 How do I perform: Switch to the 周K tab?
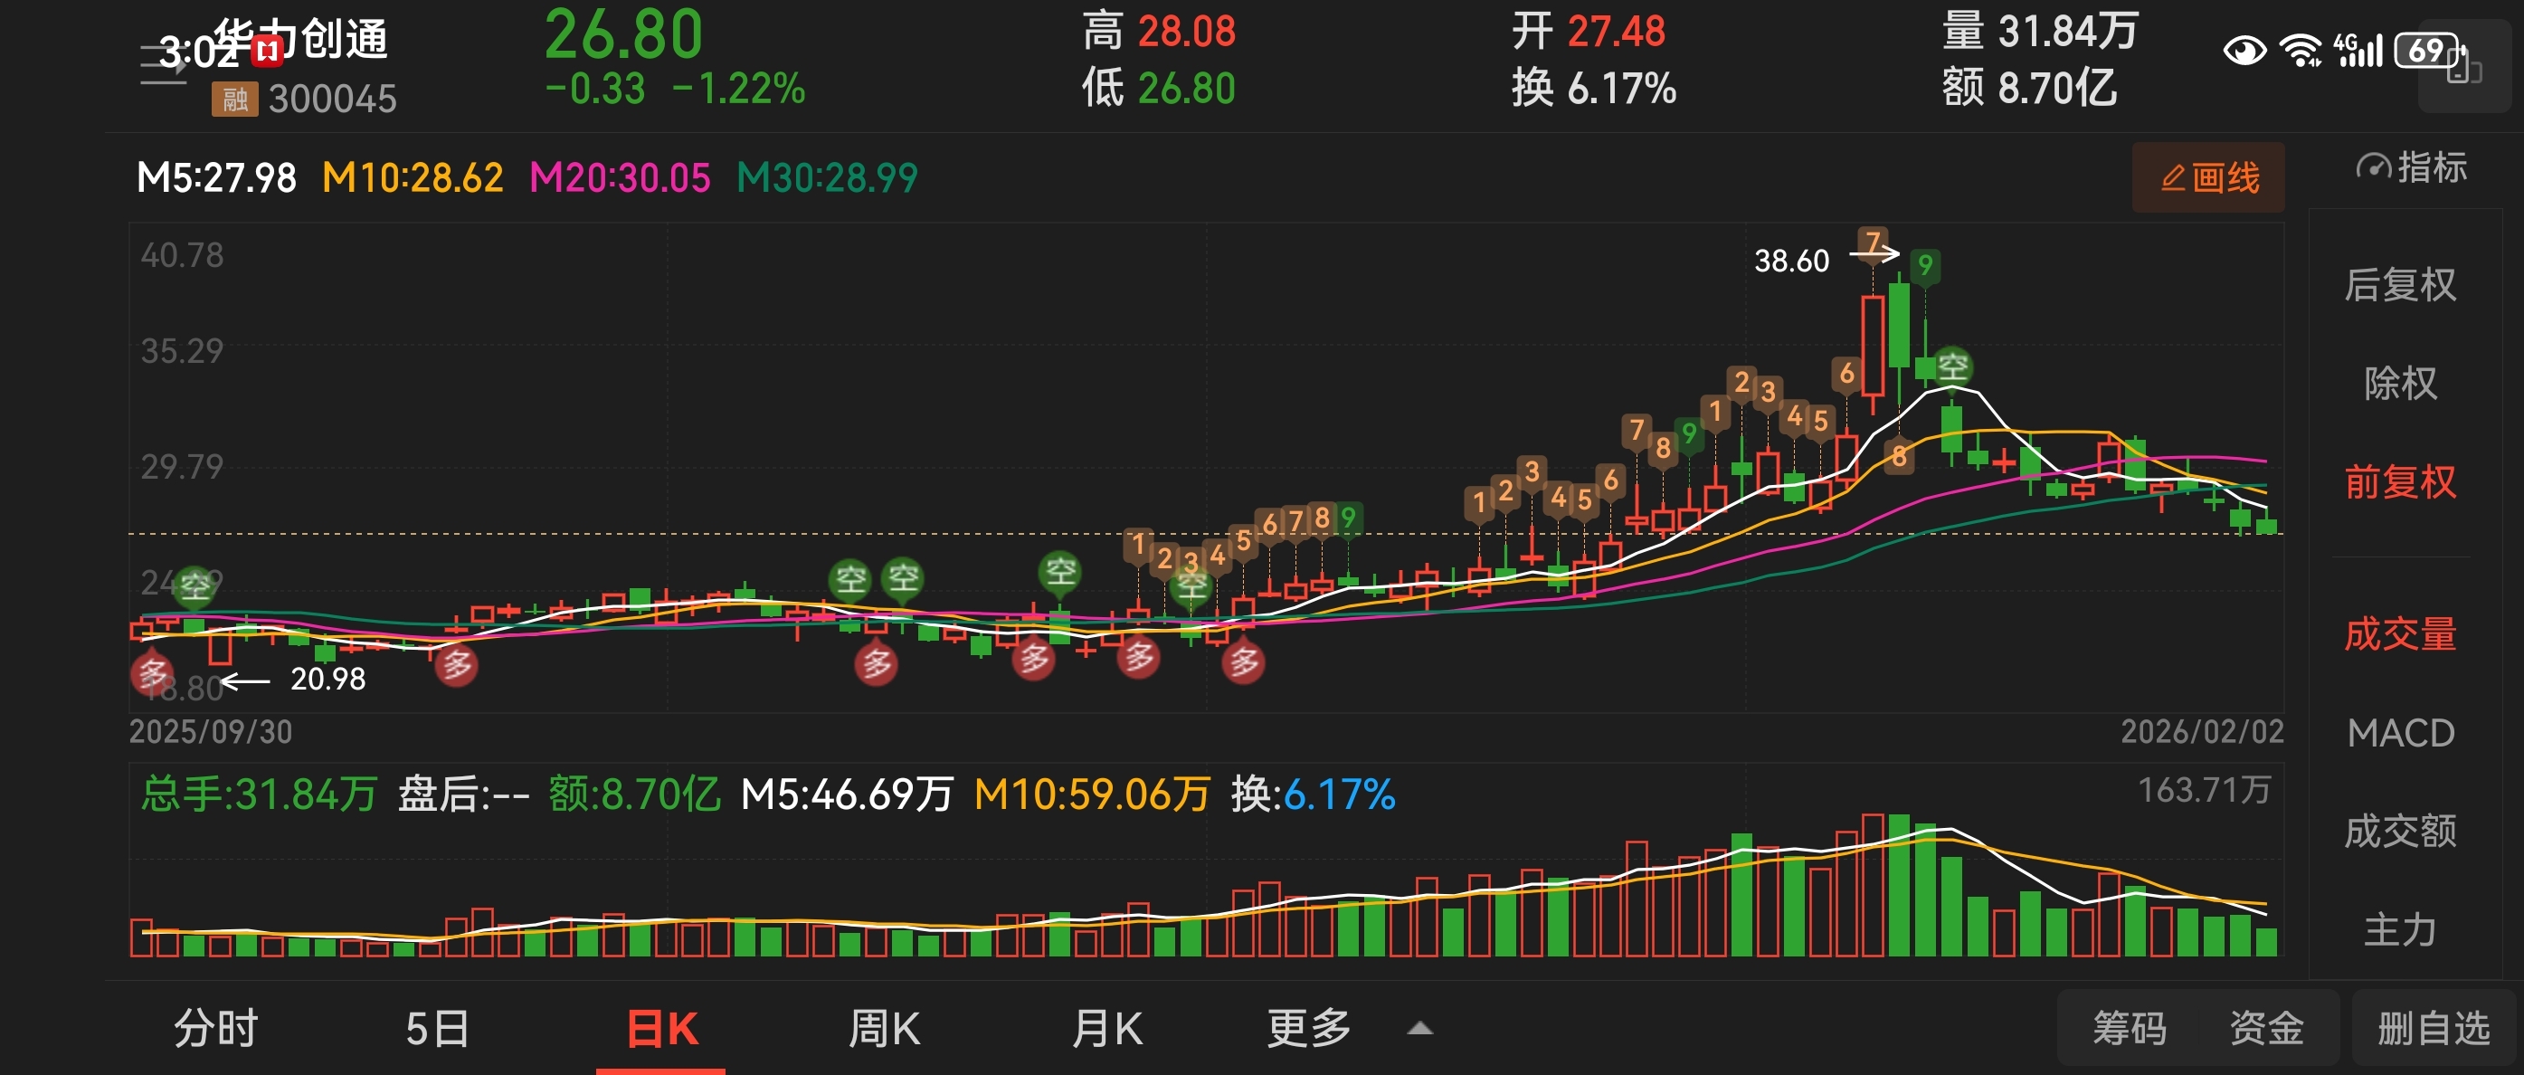[x=883, y=1029]
